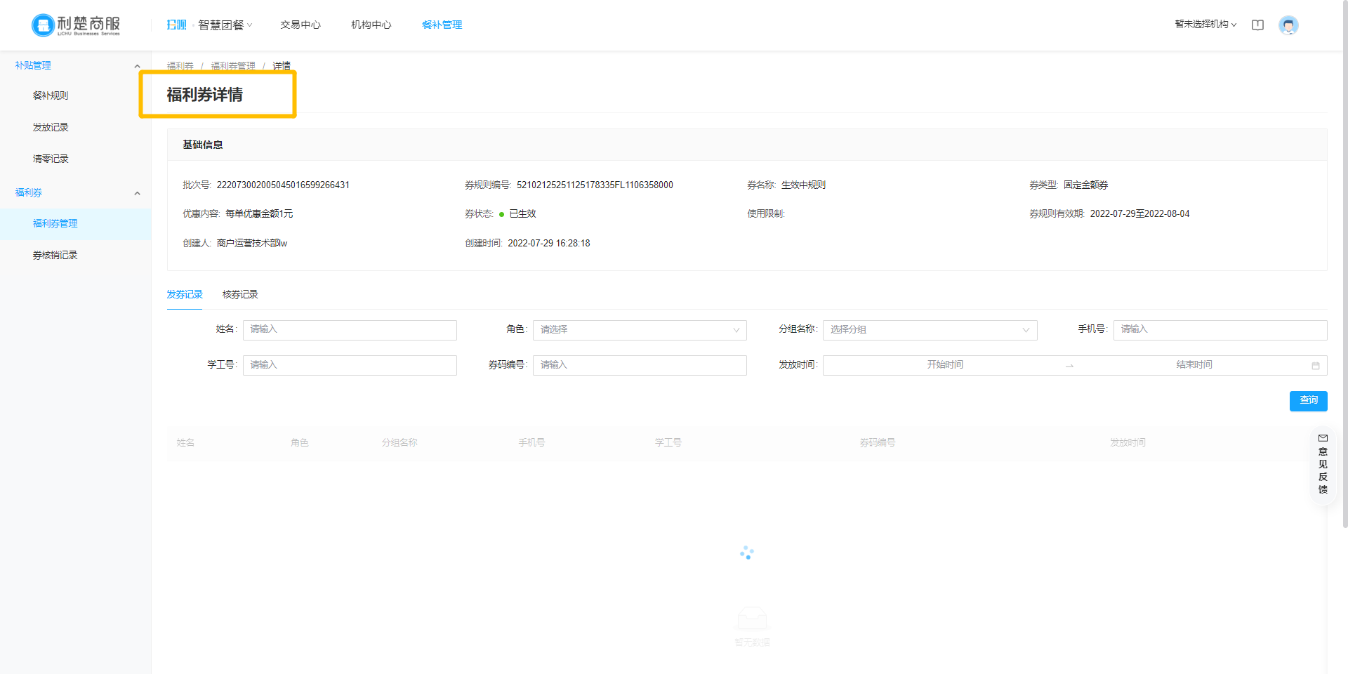The width and height of the screenshot is (1348, 674).
Task: Click the 生效中规则 coupon name value
Action: pos(803,185)
